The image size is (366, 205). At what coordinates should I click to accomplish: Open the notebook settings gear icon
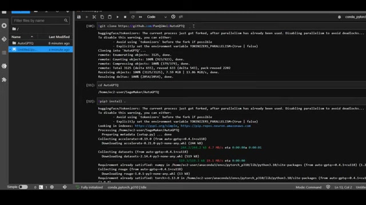(339, 17)
